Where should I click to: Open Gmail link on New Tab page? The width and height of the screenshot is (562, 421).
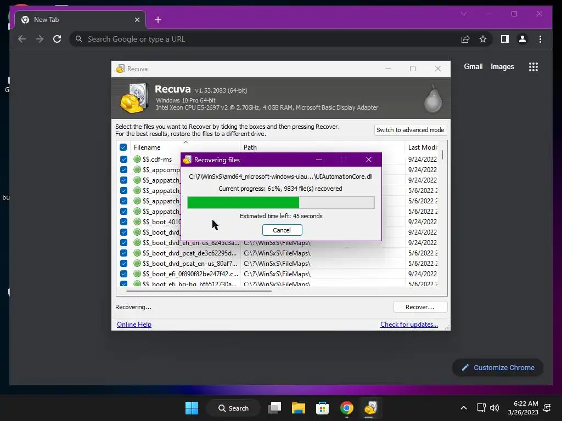pyautogui.click(x=473, y=66)
